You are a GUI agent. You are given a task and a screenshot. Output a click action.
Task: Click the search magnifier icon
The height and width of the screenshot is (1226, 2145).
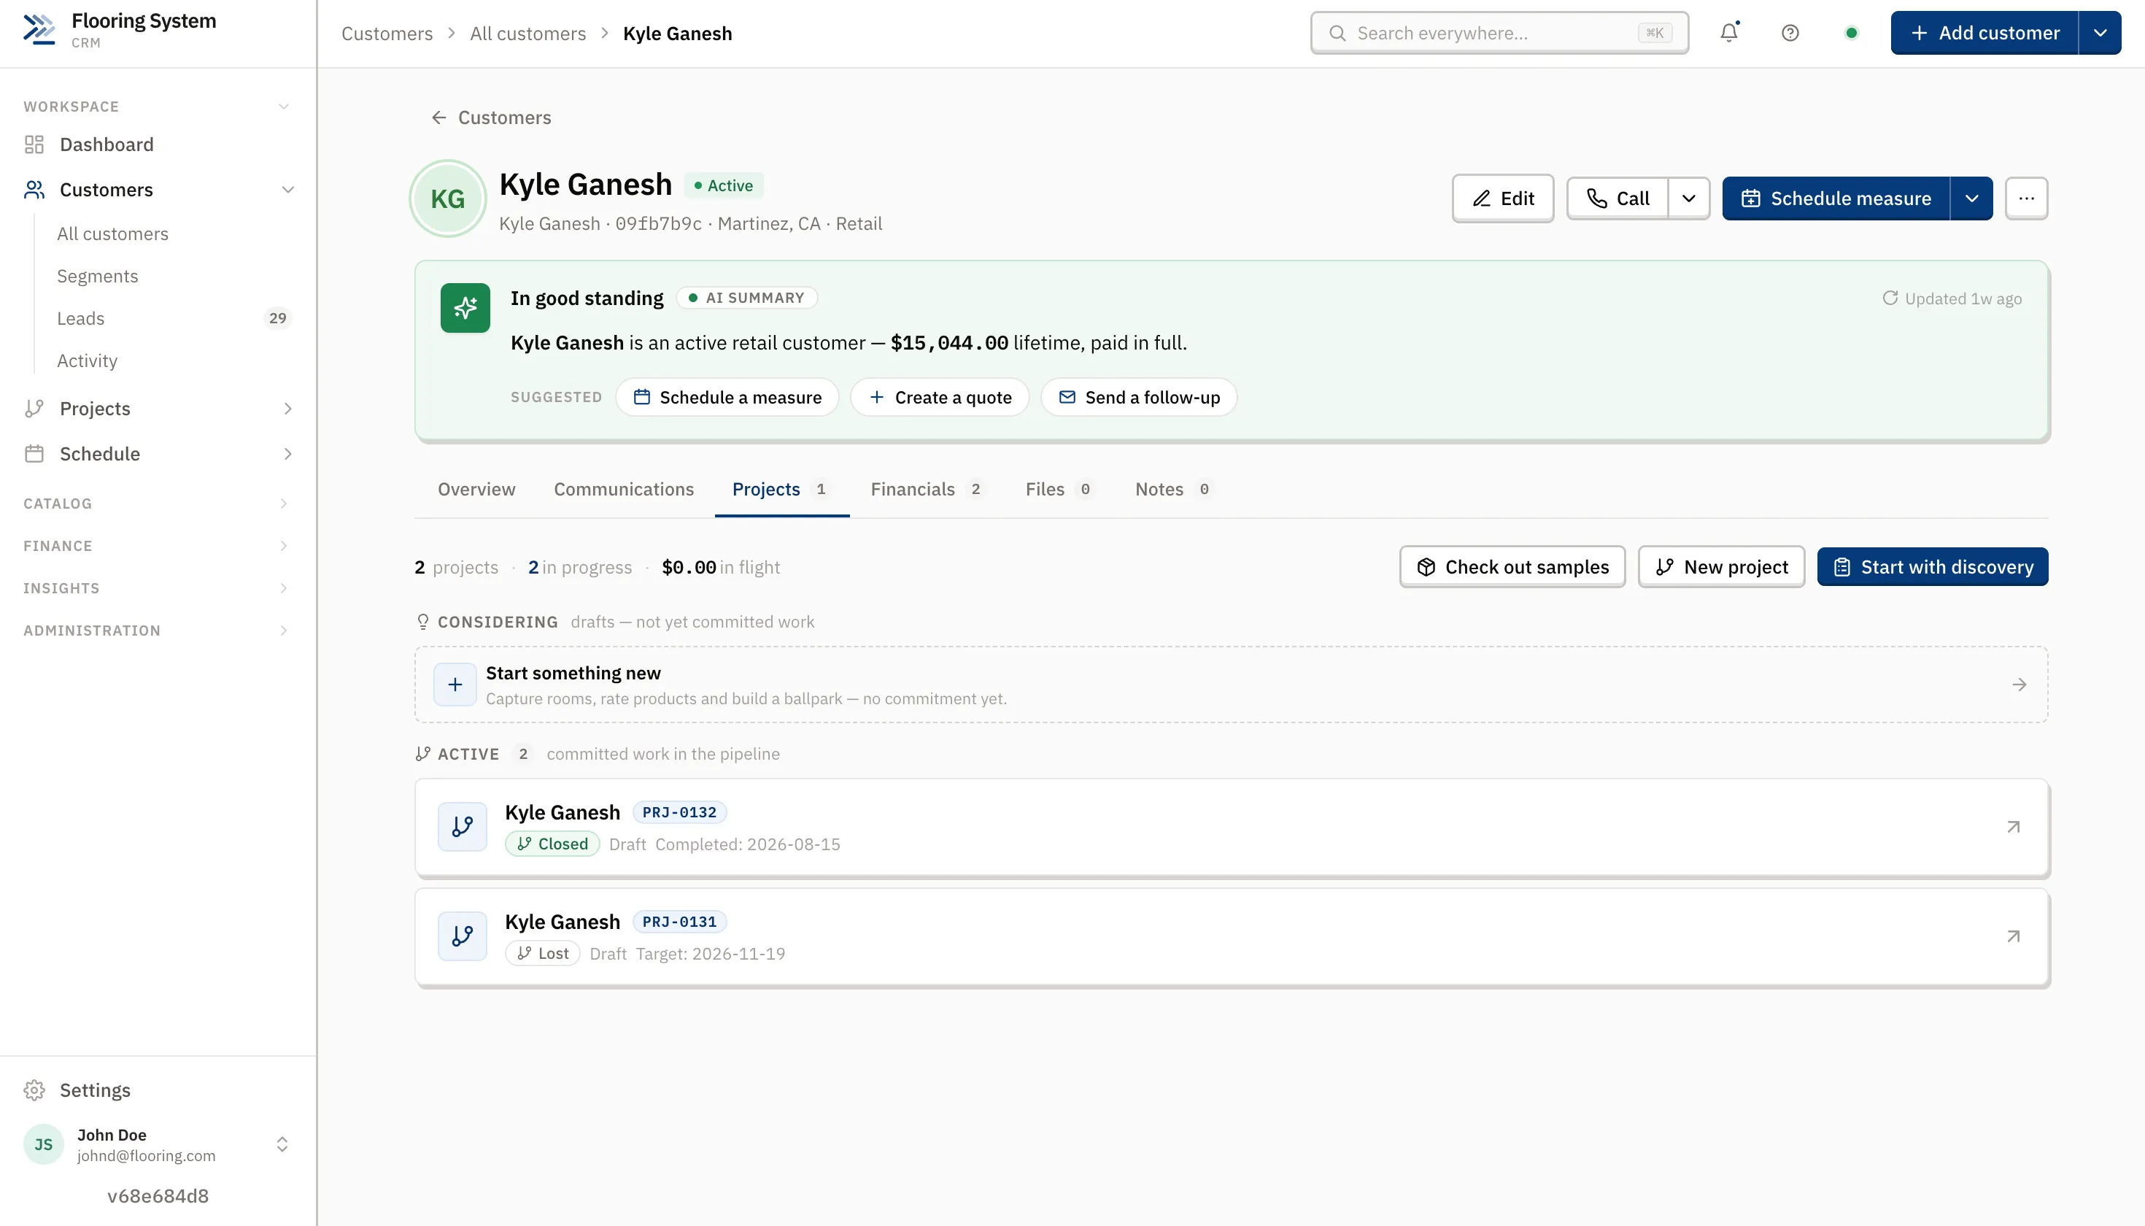point(1337,33)
